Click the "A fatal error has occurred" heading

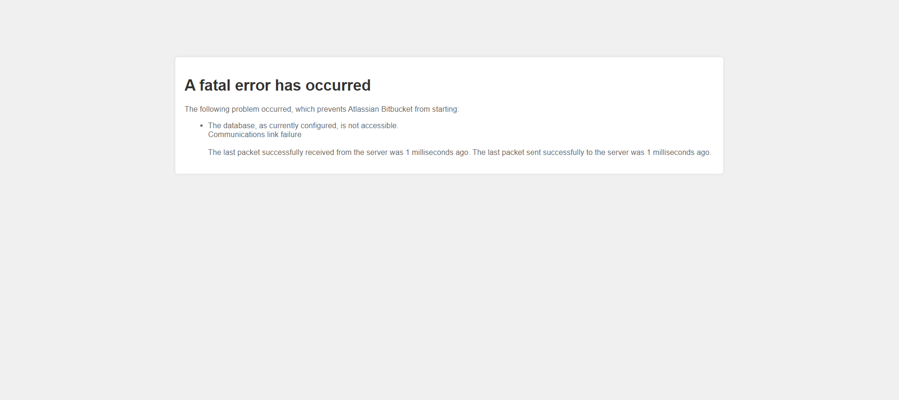pos(277,85)
